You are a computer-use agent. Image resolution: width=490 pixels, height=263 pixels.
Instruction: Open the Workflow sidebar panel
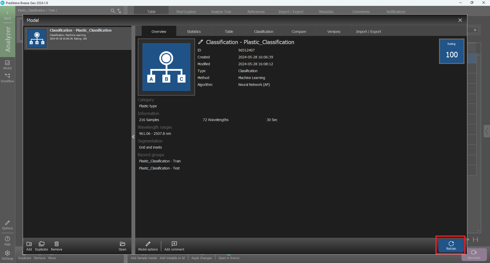pyautogui.click(x=7, y=78)
